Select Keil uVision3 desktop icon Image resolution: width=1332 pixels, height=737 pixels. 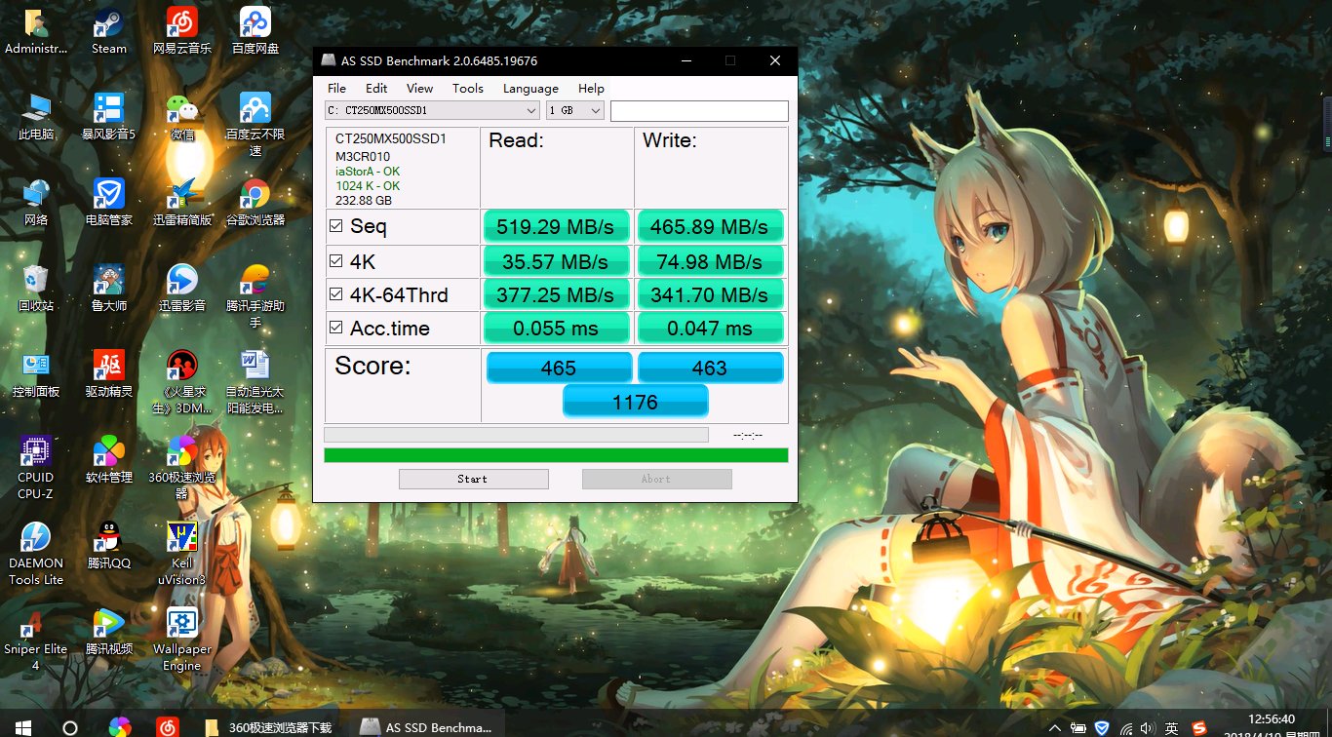181,553
